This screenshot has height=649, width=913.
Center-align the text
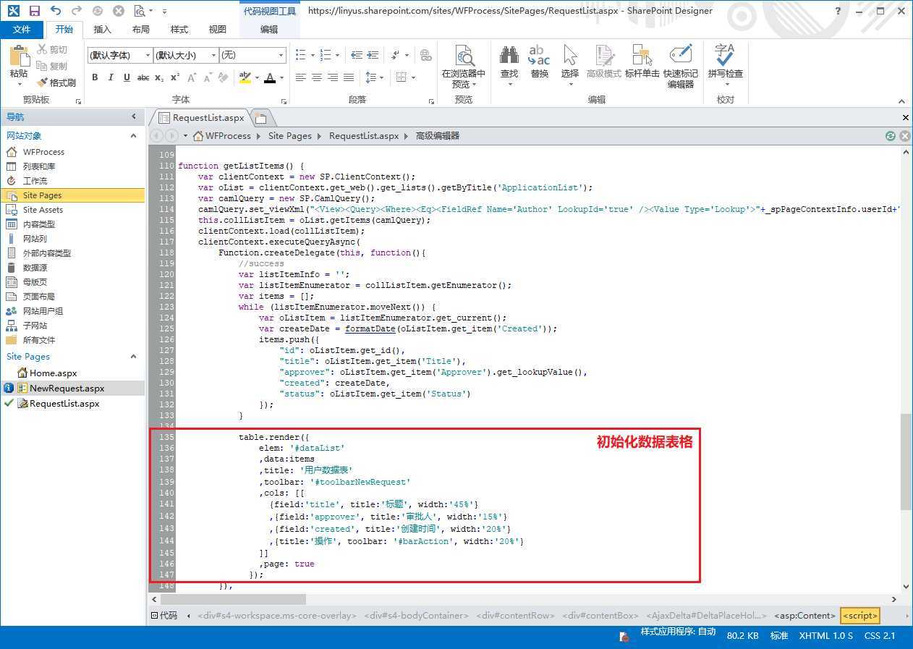(317, 77)
